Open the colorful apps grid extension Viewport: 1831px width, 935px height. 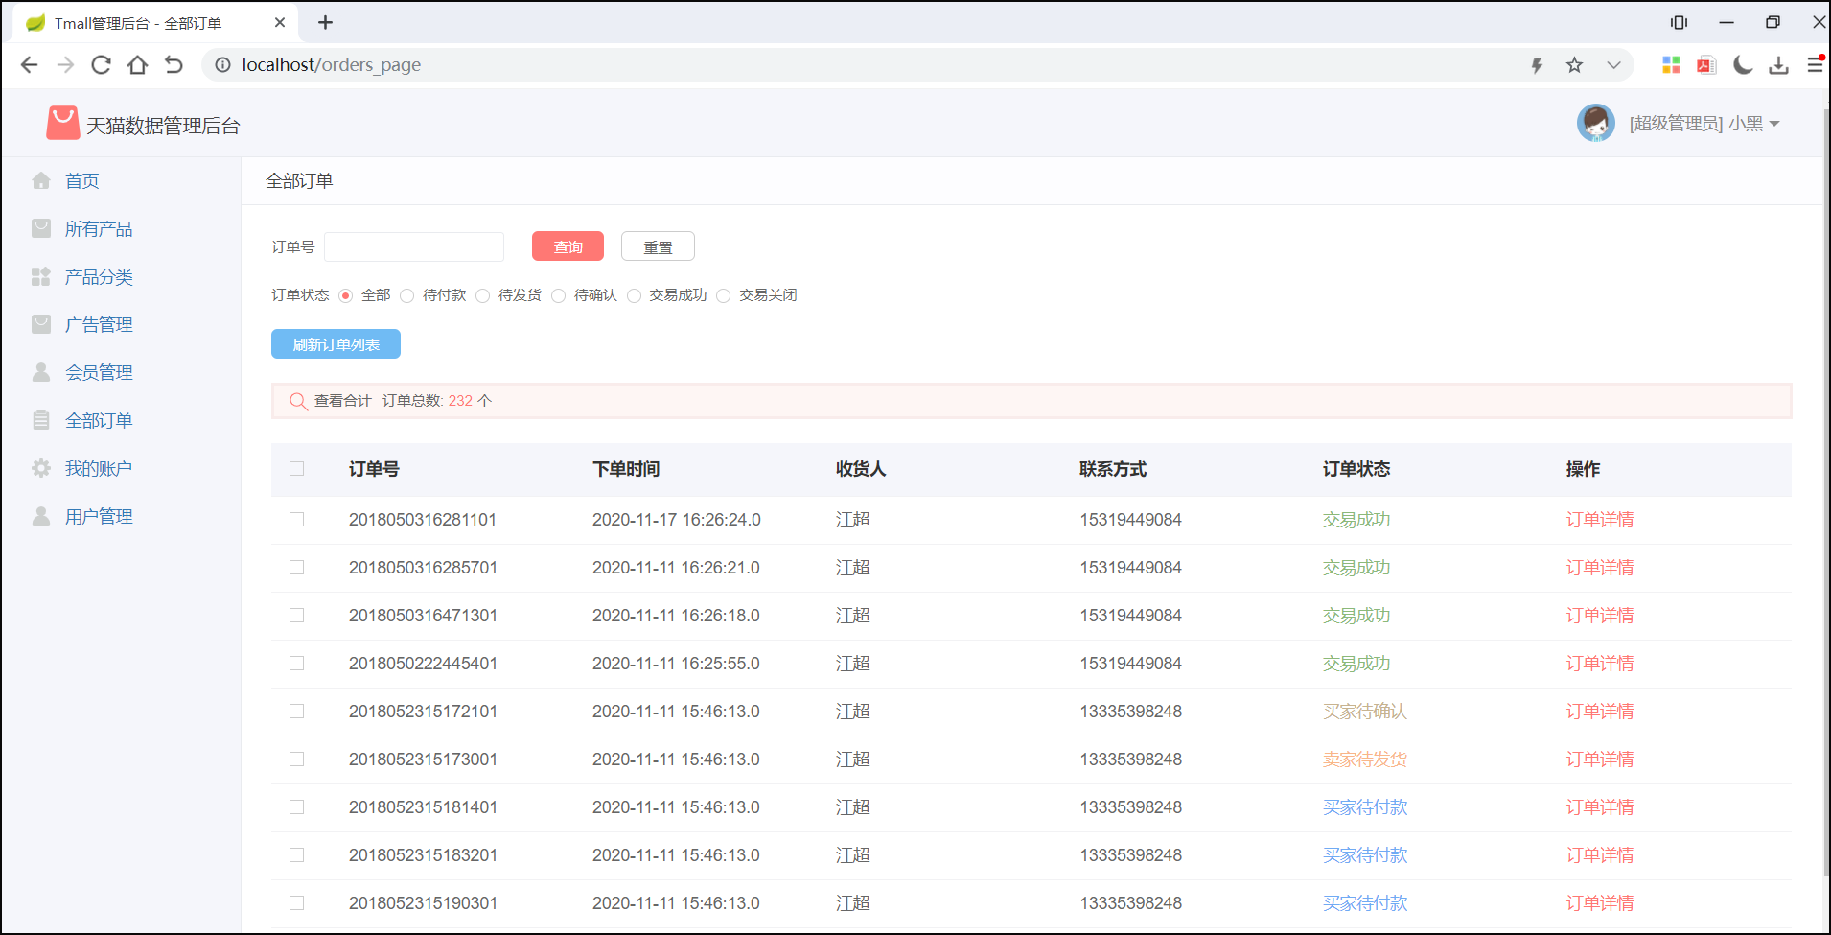[1671, 64]
